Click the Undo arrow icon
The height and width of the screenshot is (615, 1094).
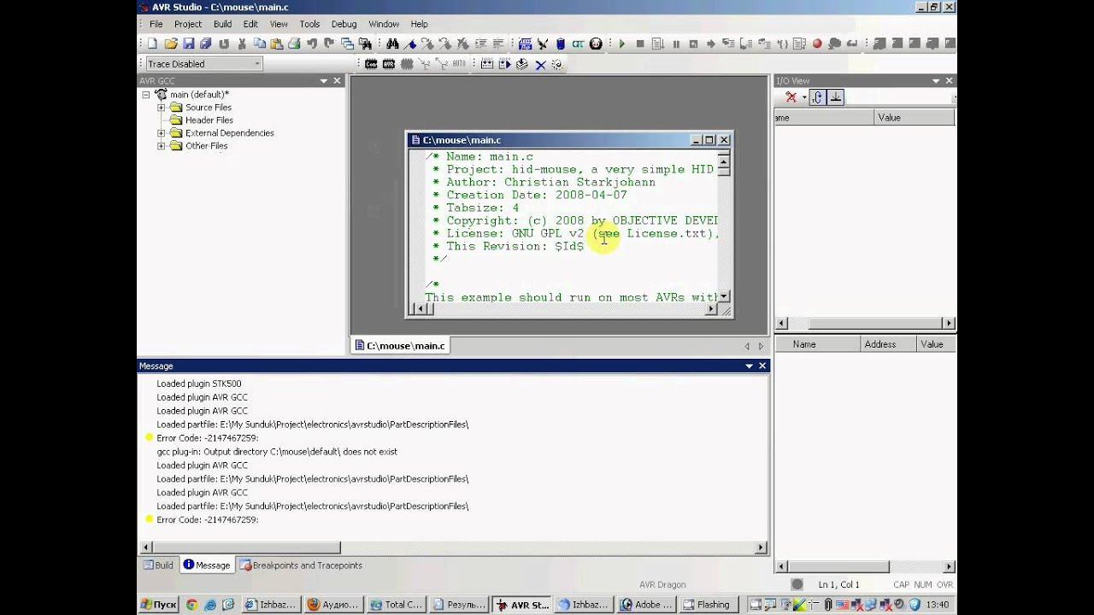pyautogui.click(x=312, y=44)
